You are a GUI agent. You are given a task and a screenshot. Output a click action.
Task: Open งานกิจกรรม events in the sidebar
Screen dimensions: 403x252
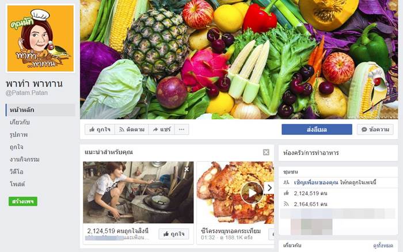click(x=25, y=159)
